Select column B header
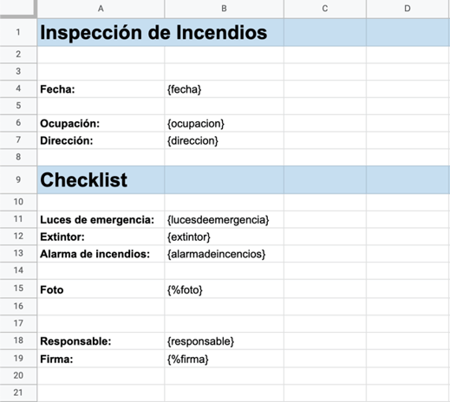 (x=224, y=9)
